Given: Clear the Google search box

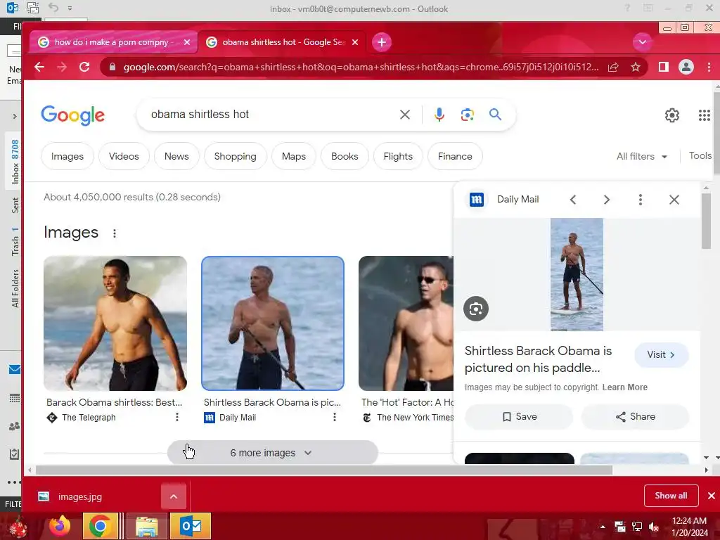Looking at the screenshot, I should coord(404,115).
